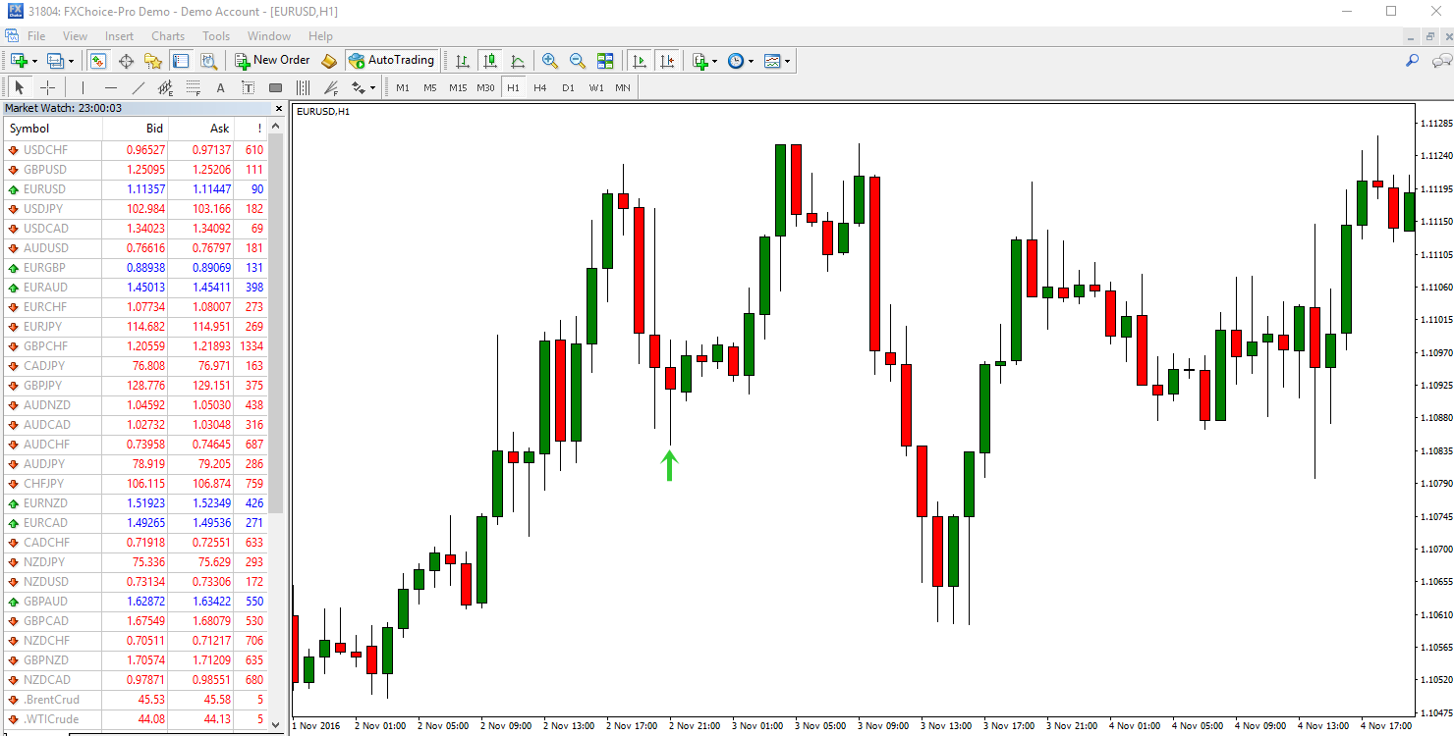Image resolution: width=1454 pixels, height=736 pixels.
Task: Toggle the AutoTrading button
Action: point(391,61)
